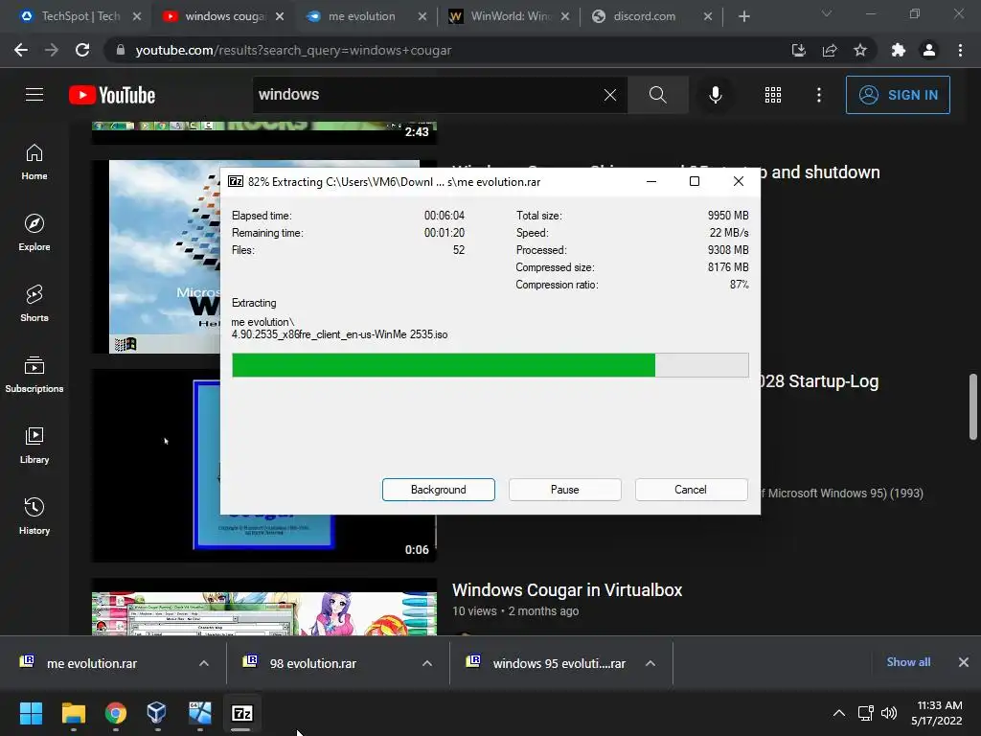Open the Chrome profile avatar
The height and width of the screenshot is (736, 981).
[929, 50]
